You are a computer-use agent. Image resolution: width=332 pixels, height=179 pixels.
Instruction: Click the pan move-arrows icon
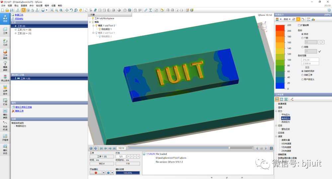[x=67, y=10]
